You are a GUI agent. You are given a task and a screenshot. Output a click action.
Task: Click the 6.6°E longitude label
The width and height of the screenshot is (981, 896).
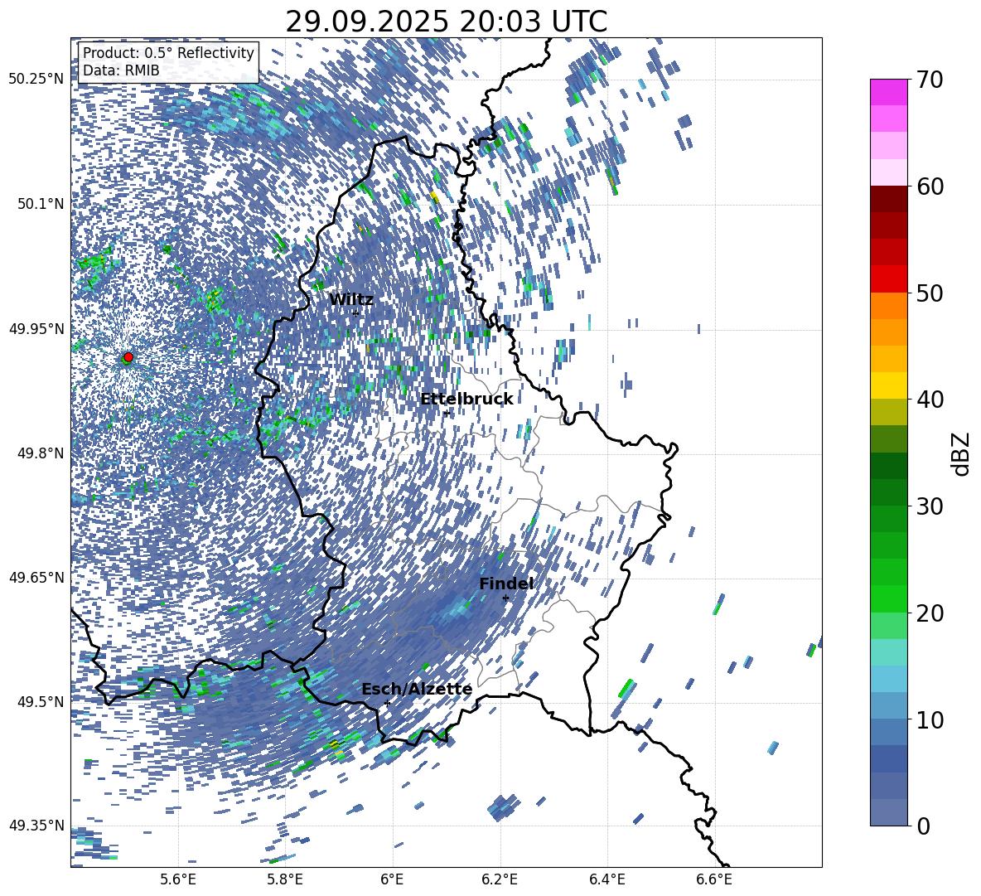pyautogui.click(x=714, y=879)
